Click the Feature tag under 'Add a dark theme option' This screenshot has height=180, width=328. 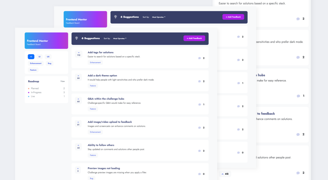tap(93, 86)
